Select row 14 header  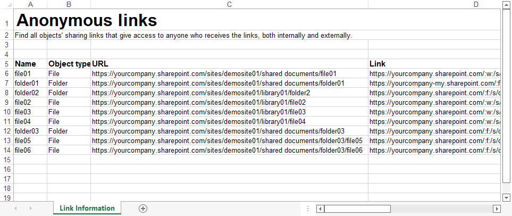7,151
